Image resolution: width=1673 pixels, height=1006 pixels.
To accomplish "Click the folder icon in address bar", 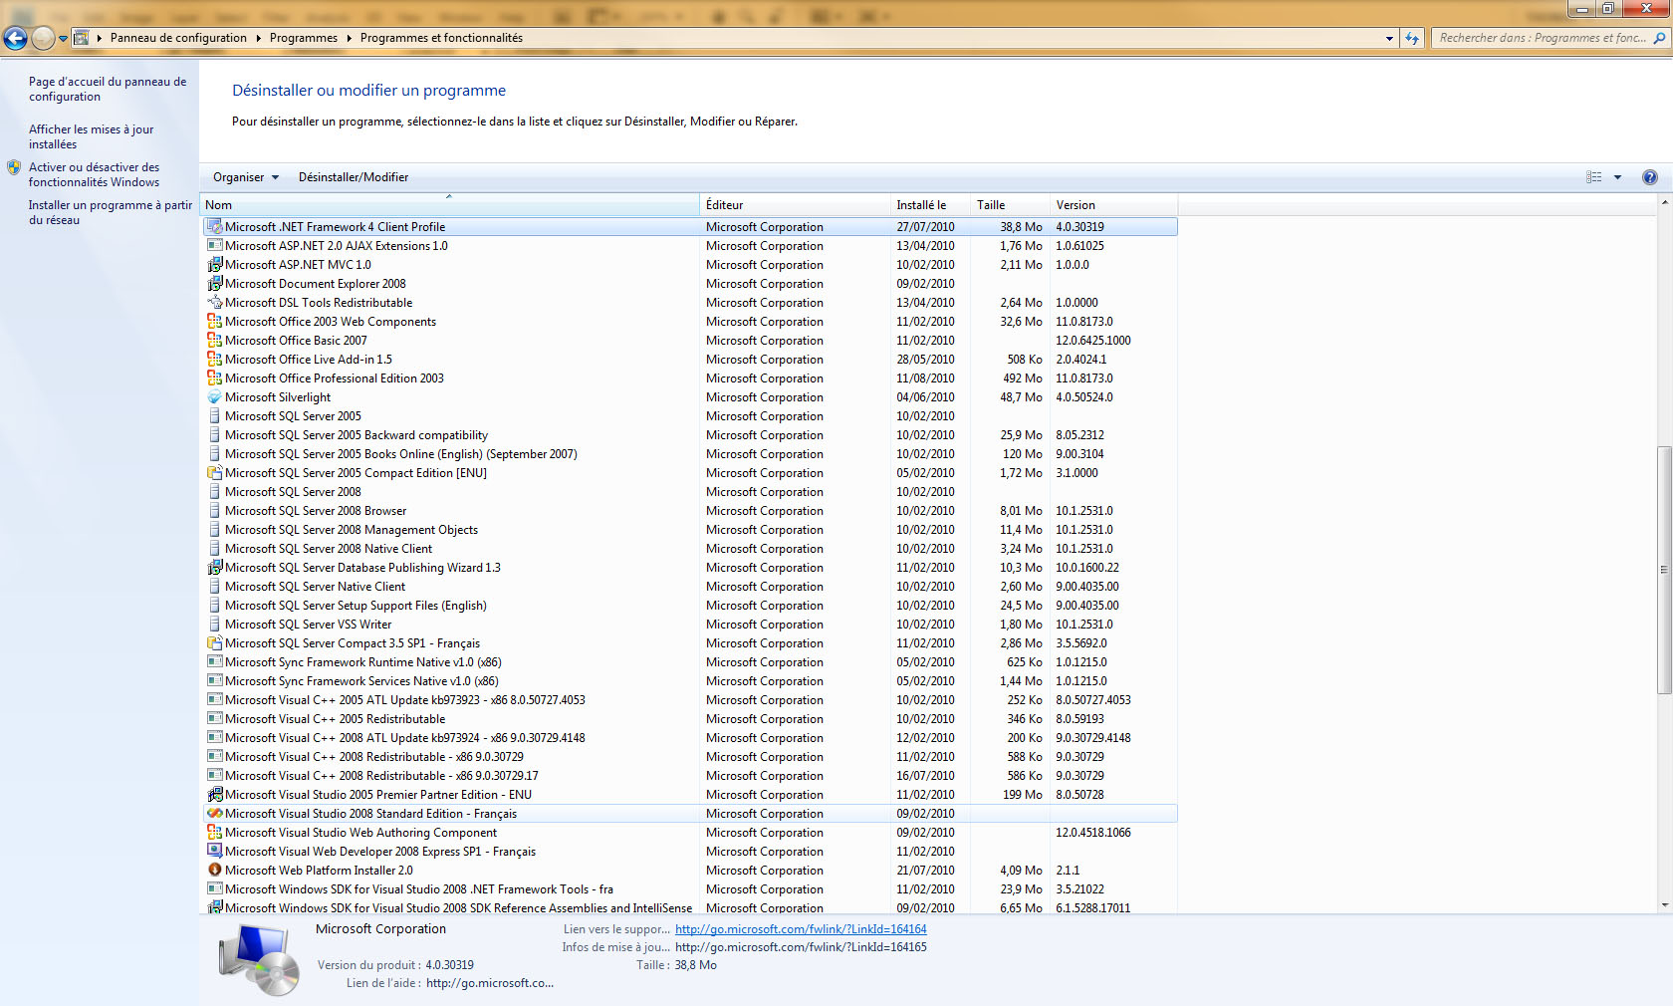I will pyautogui.click(x=82, y=38).
